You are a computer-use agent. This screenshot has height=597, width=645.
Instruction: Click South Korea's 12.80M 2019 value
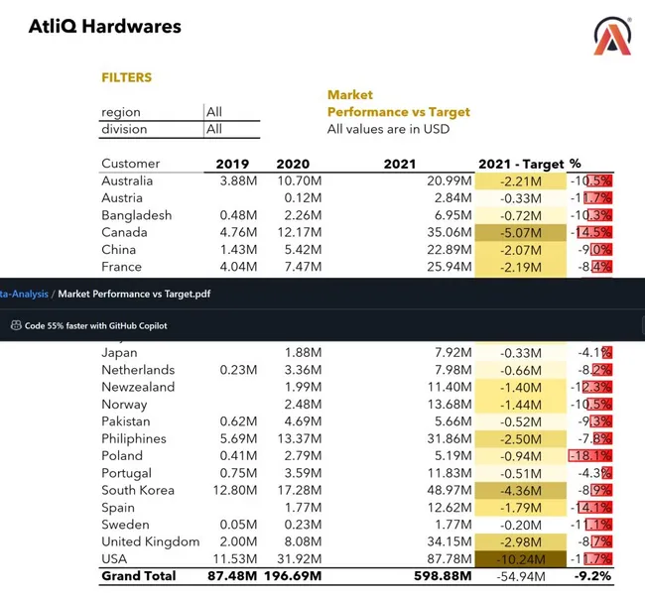(x=235, y=490)
